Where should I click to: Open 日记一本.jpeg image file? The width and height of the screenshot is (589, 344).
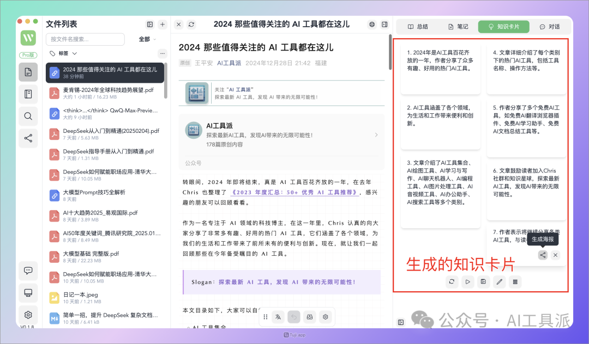pos(105,298)
